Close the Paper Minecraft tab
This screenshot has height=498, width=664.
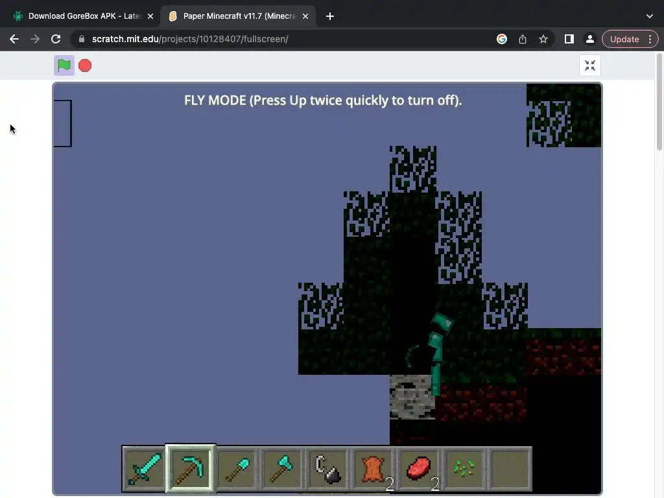pos(305,16)
